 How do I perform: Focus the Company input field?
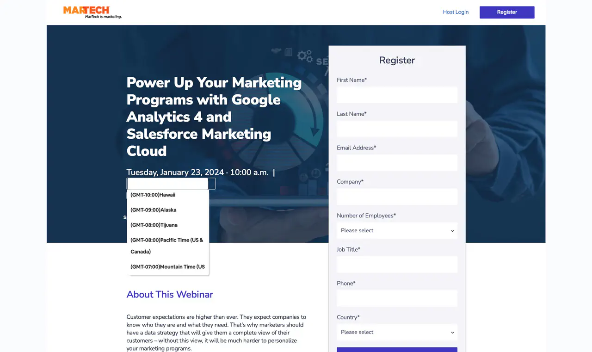coord(397,197)
